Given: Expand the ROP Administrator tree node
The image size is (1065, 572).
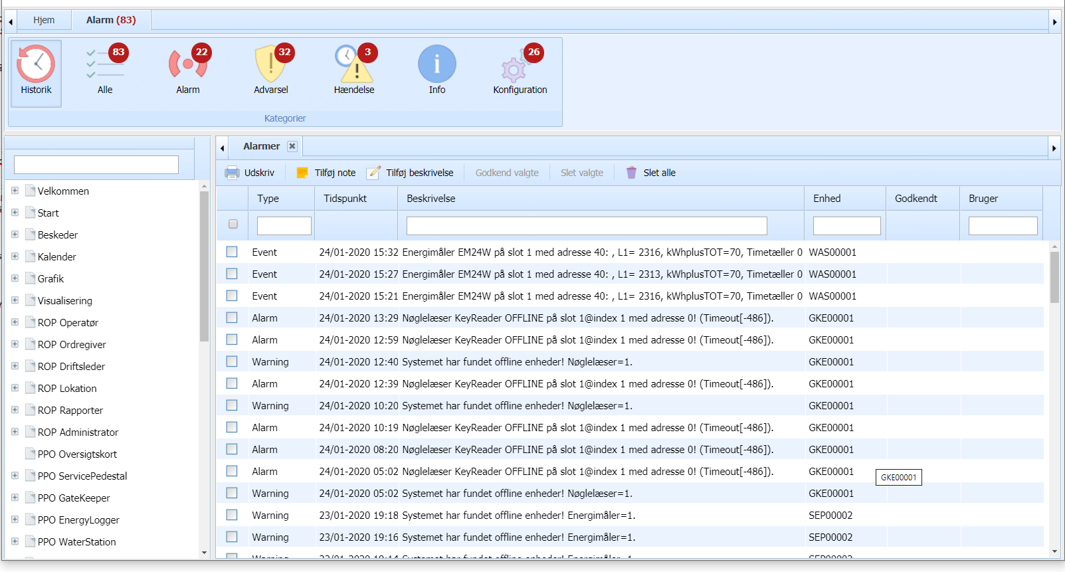Looking at the screenshot, I should pos(15,432).
